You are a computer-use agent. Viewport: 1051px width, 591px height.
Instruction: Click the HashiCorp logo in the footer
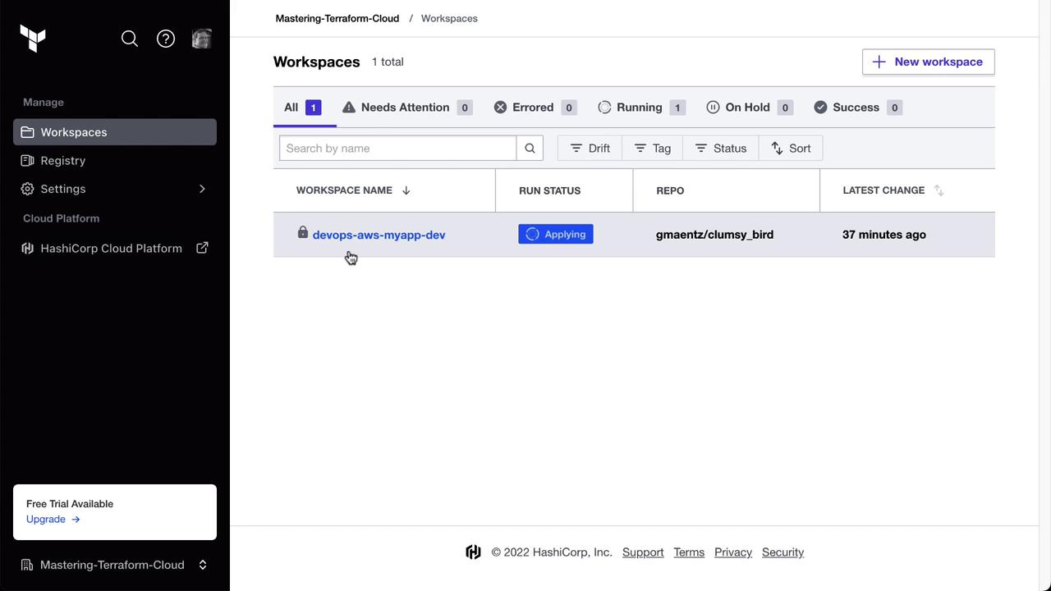pyautogui.click(x=473, y=552)
